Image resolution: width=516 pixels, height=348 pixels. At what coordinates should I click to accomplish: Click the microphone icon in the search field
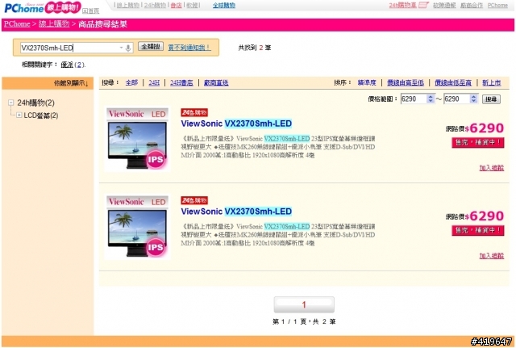tap(128, 48)
